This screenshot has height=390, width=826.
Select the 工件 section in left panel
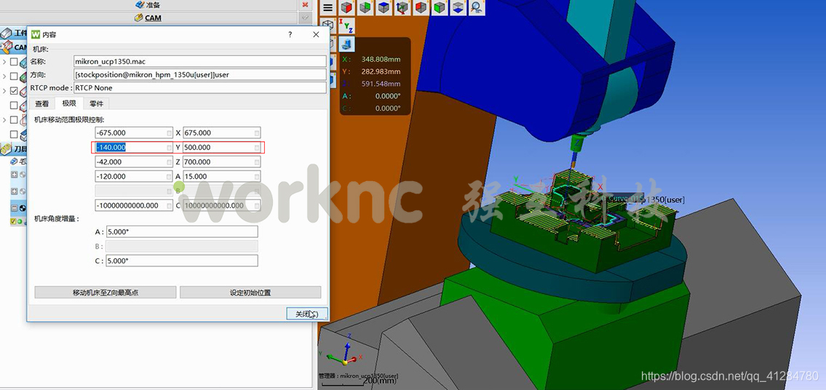[x=15, y=33]
